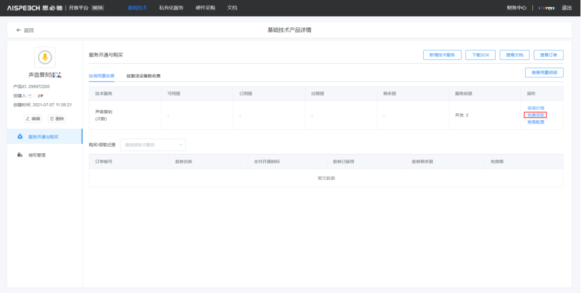The height and width of the screenshot is (293, 583).
Task: Click the 查看用量明细 button
Action: click(x=544, y=73)
